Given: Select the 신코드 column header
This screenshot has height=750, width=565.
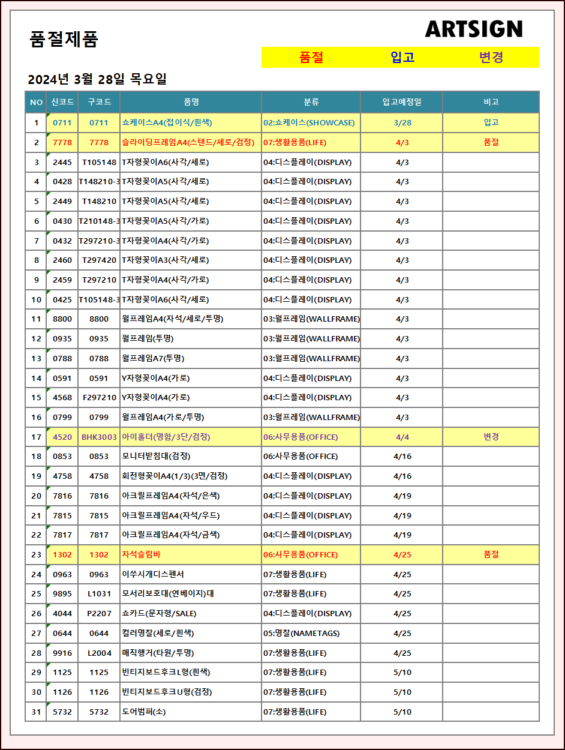Looking at the screenshot, I should (x=62, y=102).
